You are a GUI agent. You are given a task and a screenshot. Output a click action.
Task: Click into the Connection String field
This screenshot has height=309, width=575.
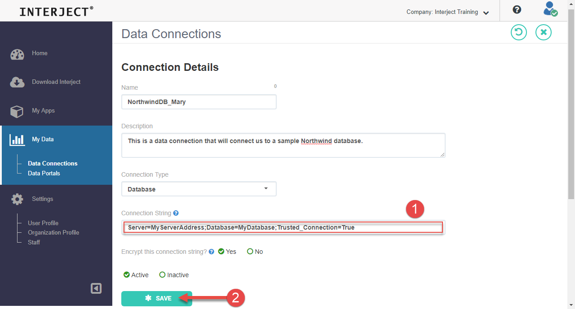pos(283,227)
